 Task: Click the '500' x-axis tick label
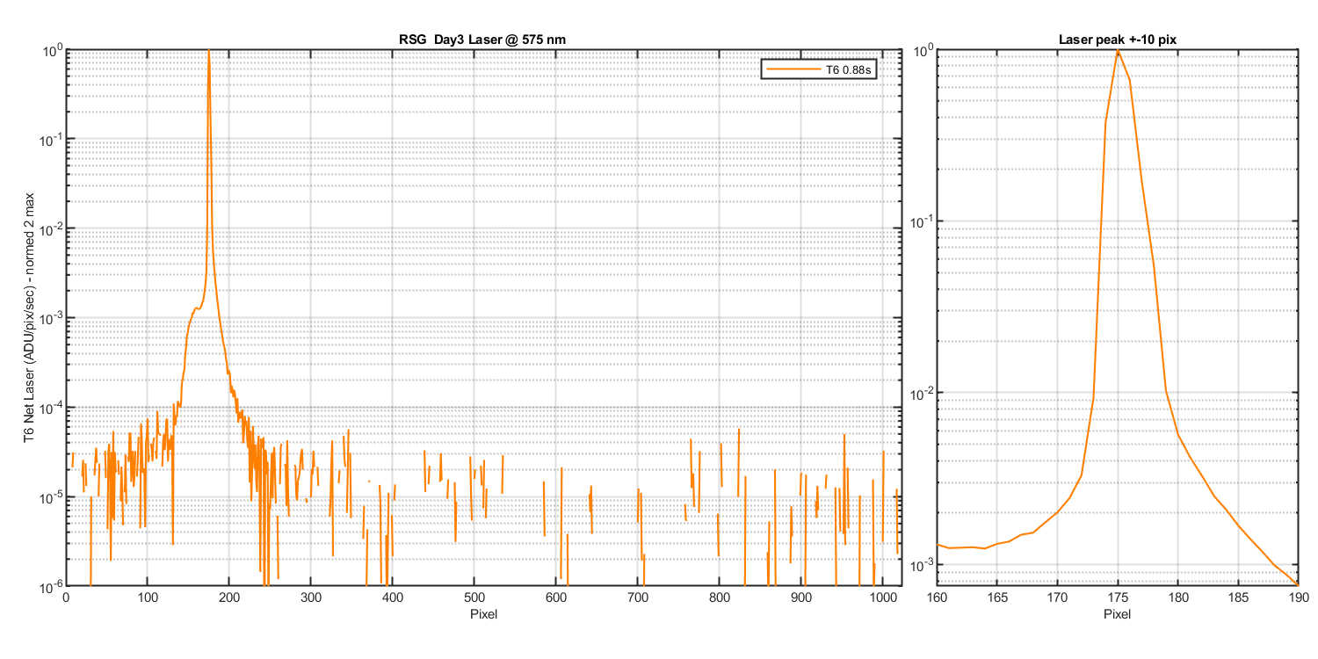click(474, 597)
